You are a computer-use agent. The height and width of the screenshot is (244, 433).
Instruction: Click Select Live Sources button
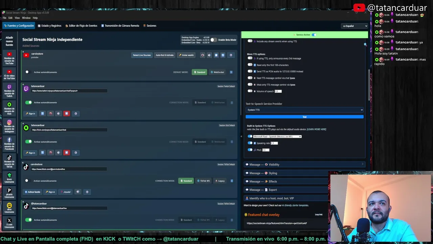(x=142, y=55)
